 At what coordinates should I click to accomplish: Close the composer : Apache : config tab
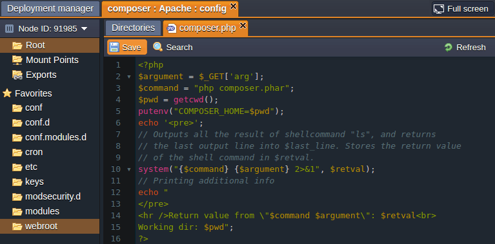[233, 6]
